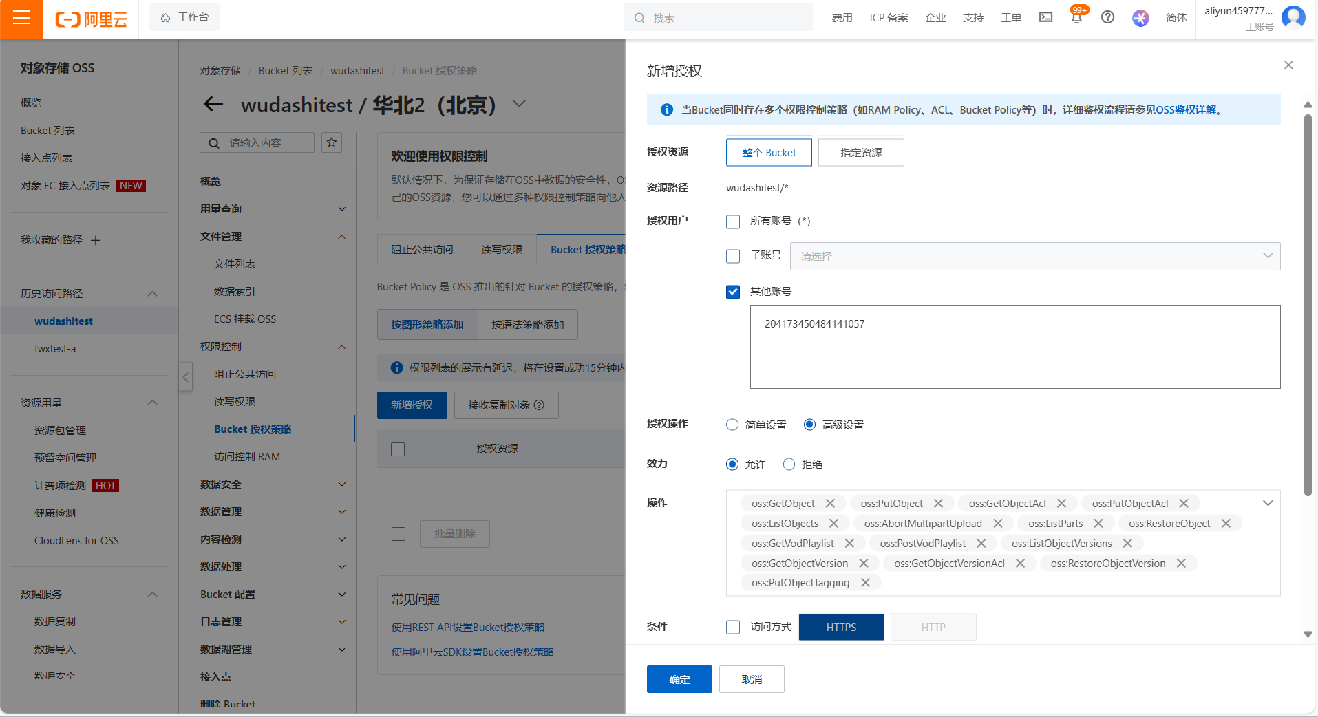1318x717 pixels.
Task: Open the Cloud Shell terminal icon
Action: click(x=1045, y=17)
